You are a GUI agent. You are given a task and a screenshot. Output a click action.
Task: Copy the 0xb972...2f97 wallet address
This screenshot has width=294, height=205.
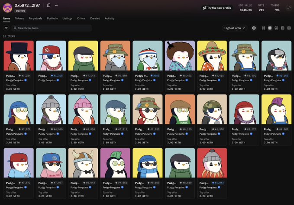49,5
